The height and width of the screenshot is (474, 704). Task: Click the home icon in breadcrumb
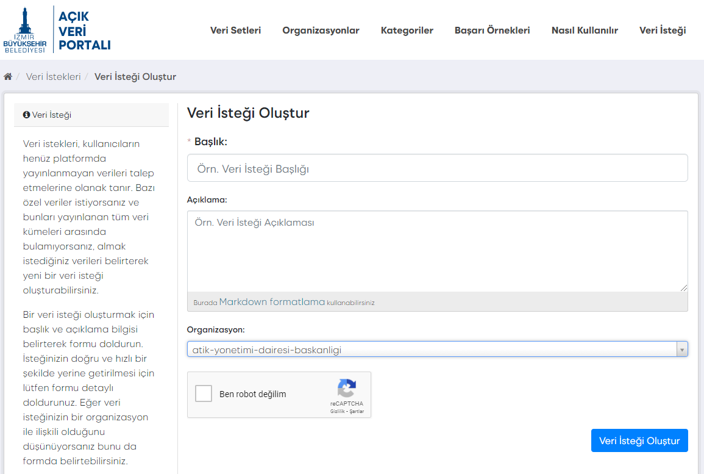pyautogui.click(x=8, y=77)
